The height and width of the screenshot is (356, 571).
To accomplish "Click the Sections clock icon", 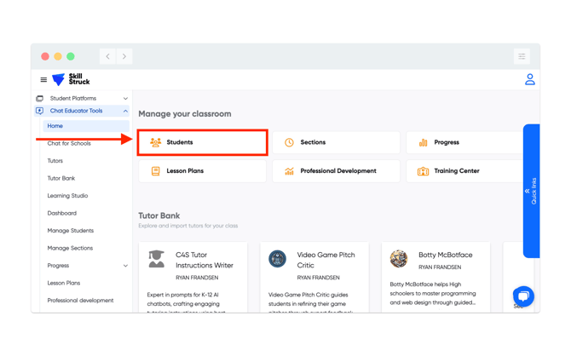I will click(x=289, y=142).
